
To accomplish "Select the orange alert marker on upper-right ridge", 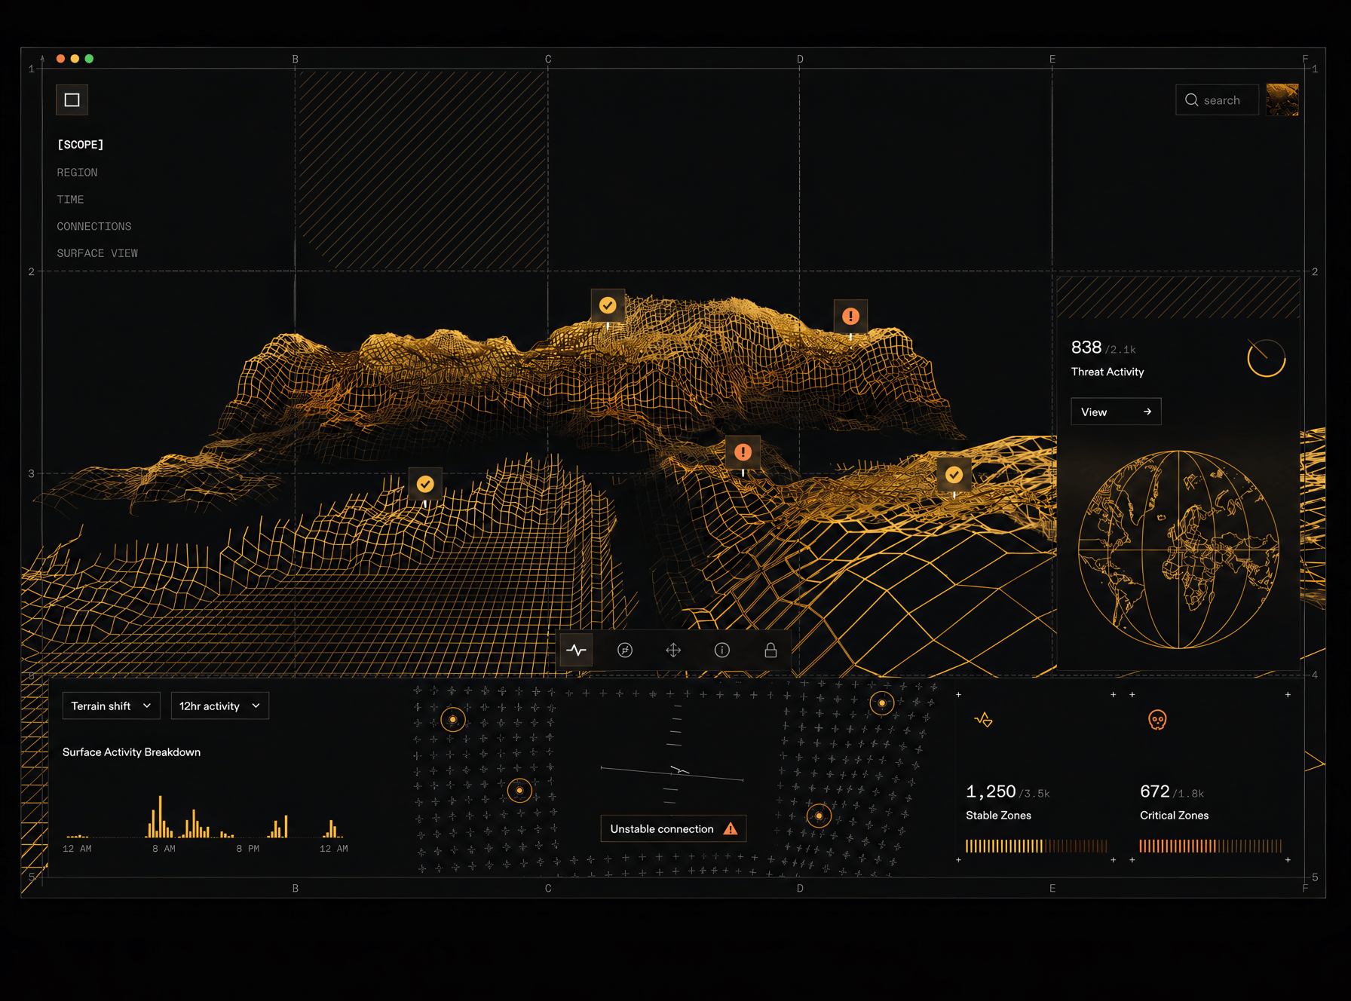I will coord(850,316).
